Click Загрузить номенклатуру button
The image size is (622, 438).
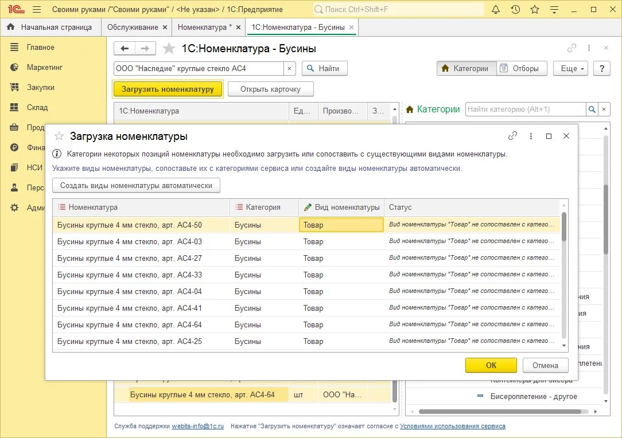click(x=168, y=89)
